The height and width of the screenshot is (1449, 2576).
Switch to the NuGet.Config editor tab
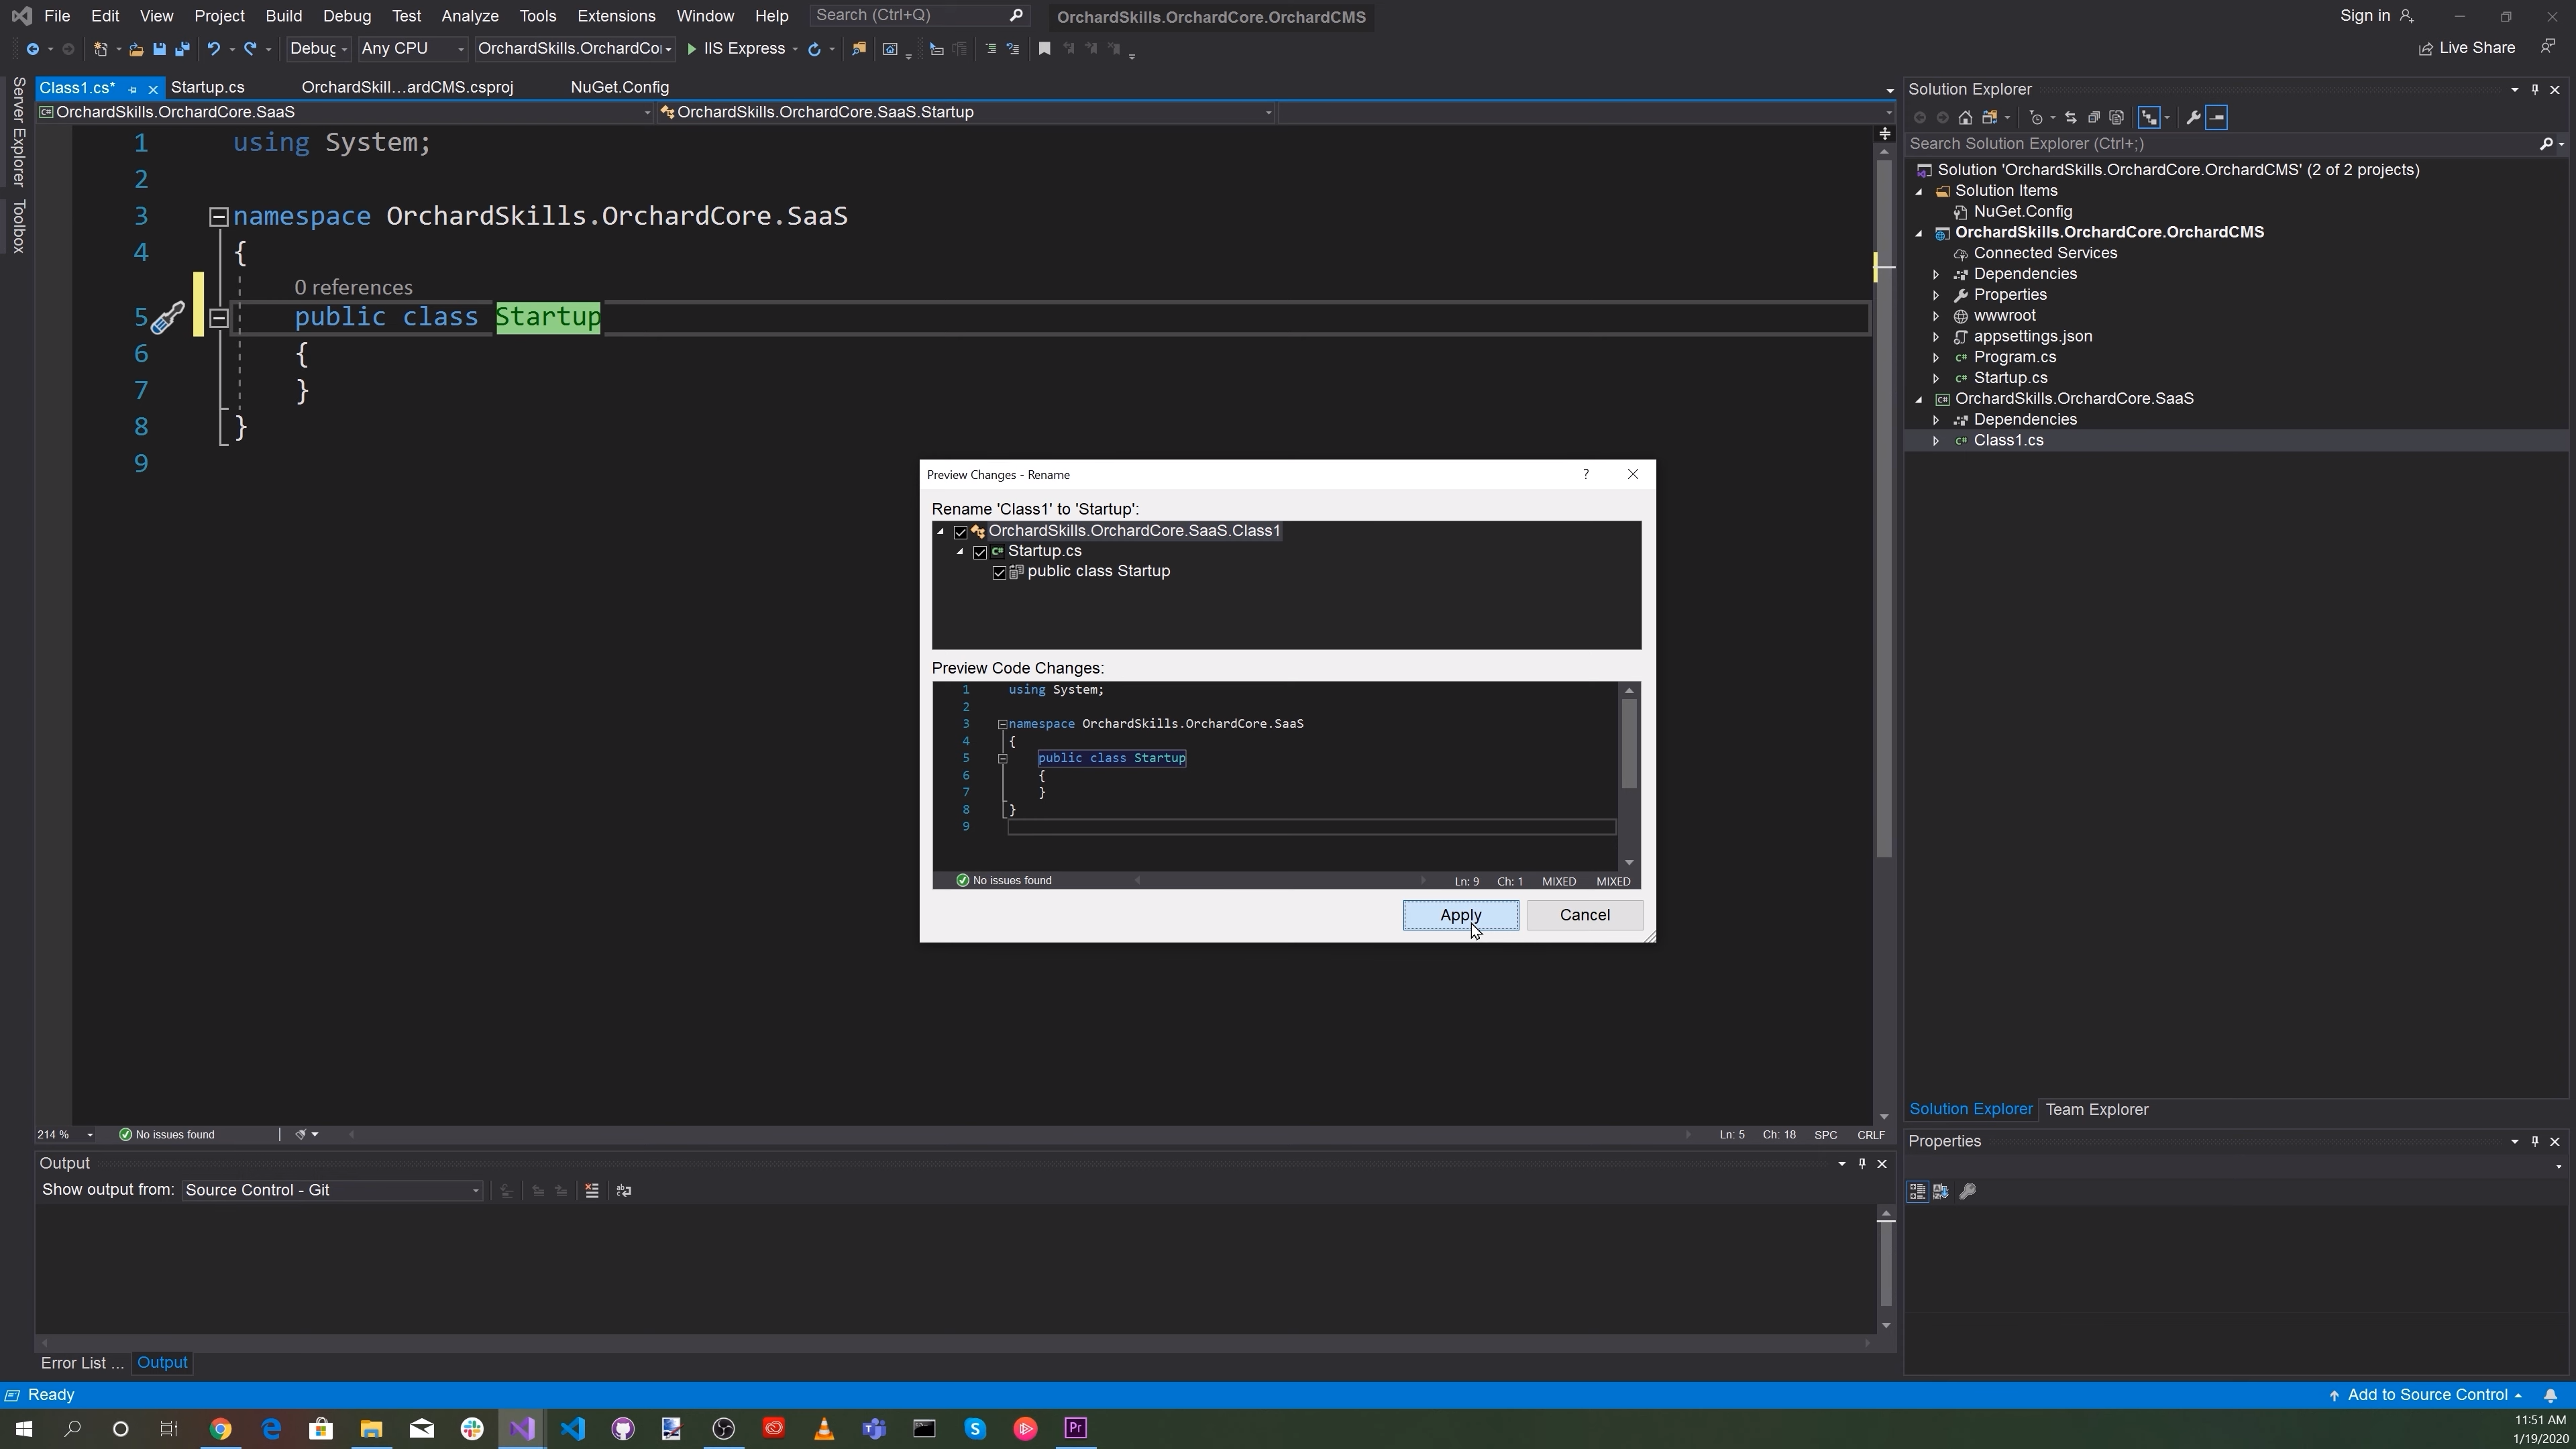[619, 88]
